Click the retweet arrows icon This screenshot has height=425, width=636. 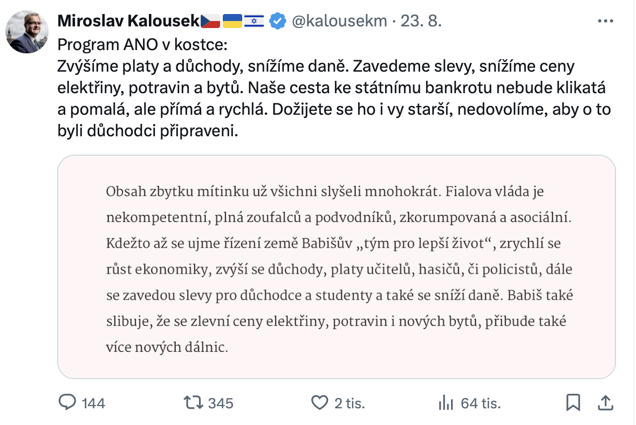point(193,403)
